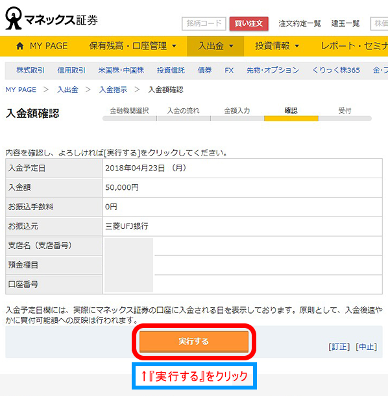This screenshot has height=396, width=388.
Task: Open the 入出金 dropdown menu
Action: [215, 46]
